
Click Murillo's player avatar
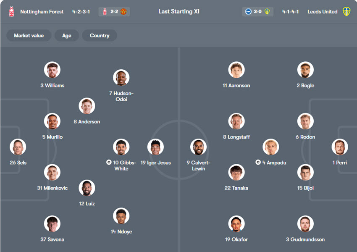(x=52, y=121)
